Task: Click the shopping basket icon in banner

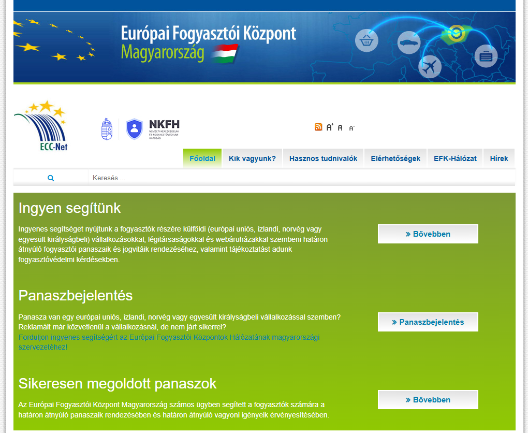Action: click(366, 41)
